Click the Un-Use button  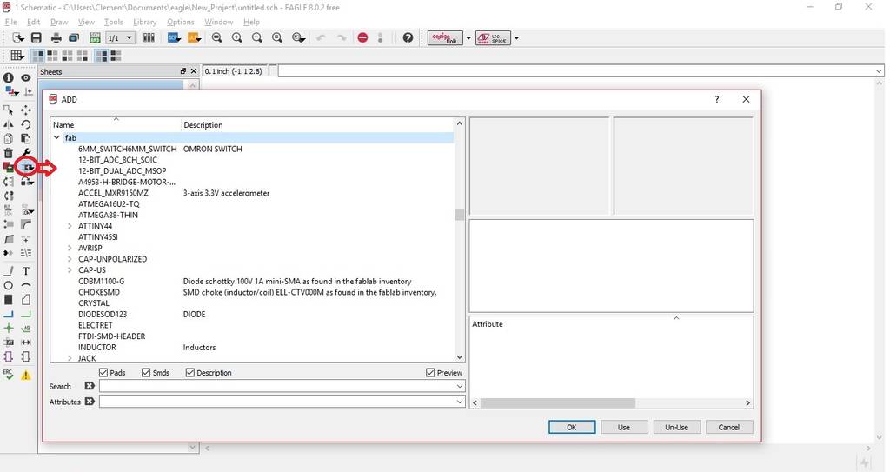(676, 427)
